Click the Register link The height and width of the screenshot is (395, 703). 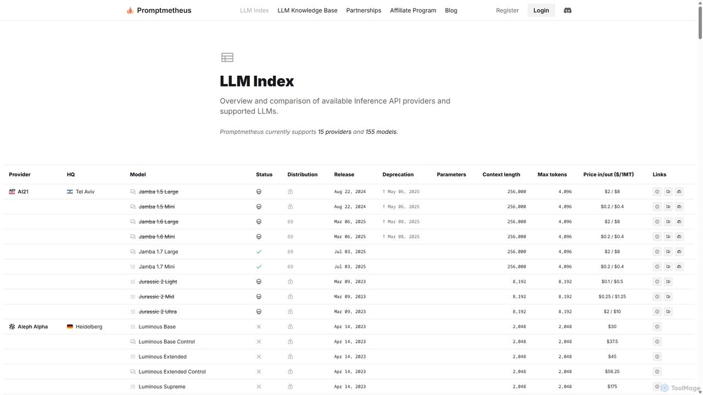507,10
